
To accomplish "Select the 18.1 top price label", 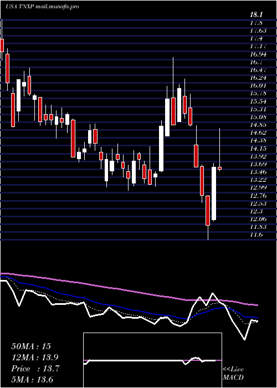I will click(x=256, y=15).
